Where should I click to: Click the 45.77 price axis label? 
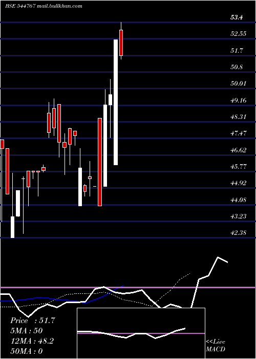tap(239, 167)
